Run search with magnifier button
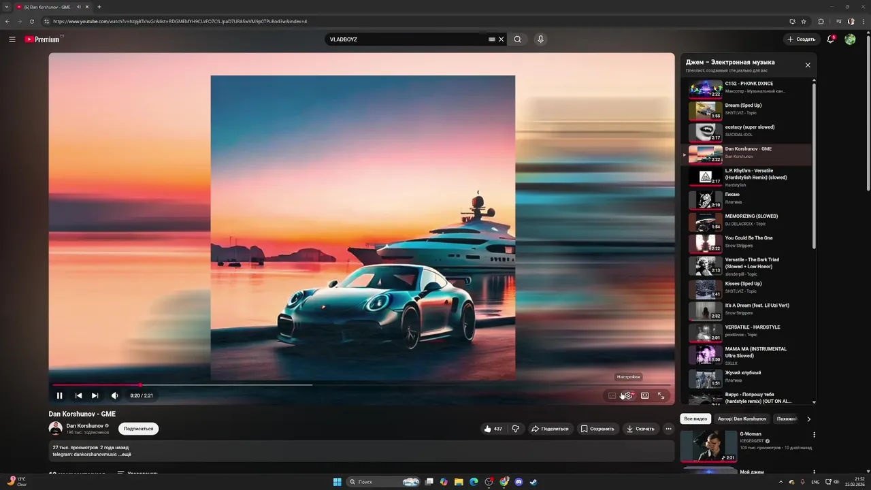 [x=518, y=39]
